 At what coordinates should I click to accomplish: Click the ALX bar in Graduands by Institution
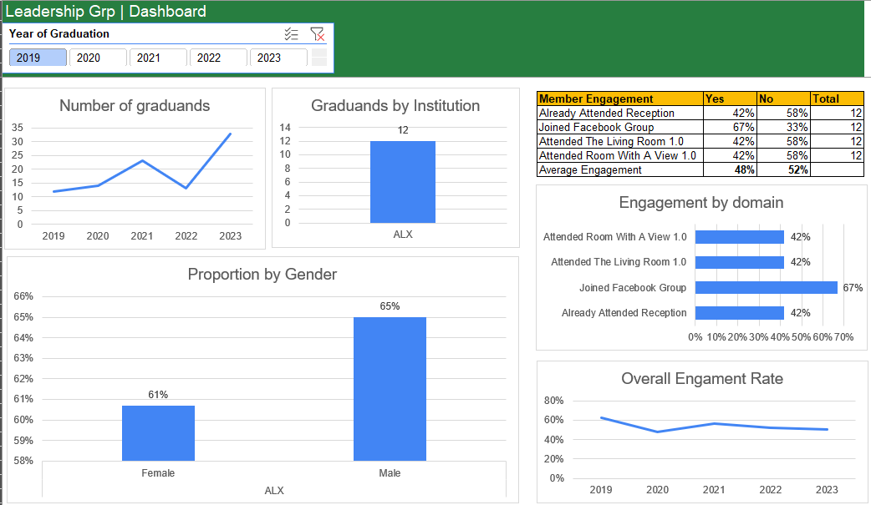point(403,182)
